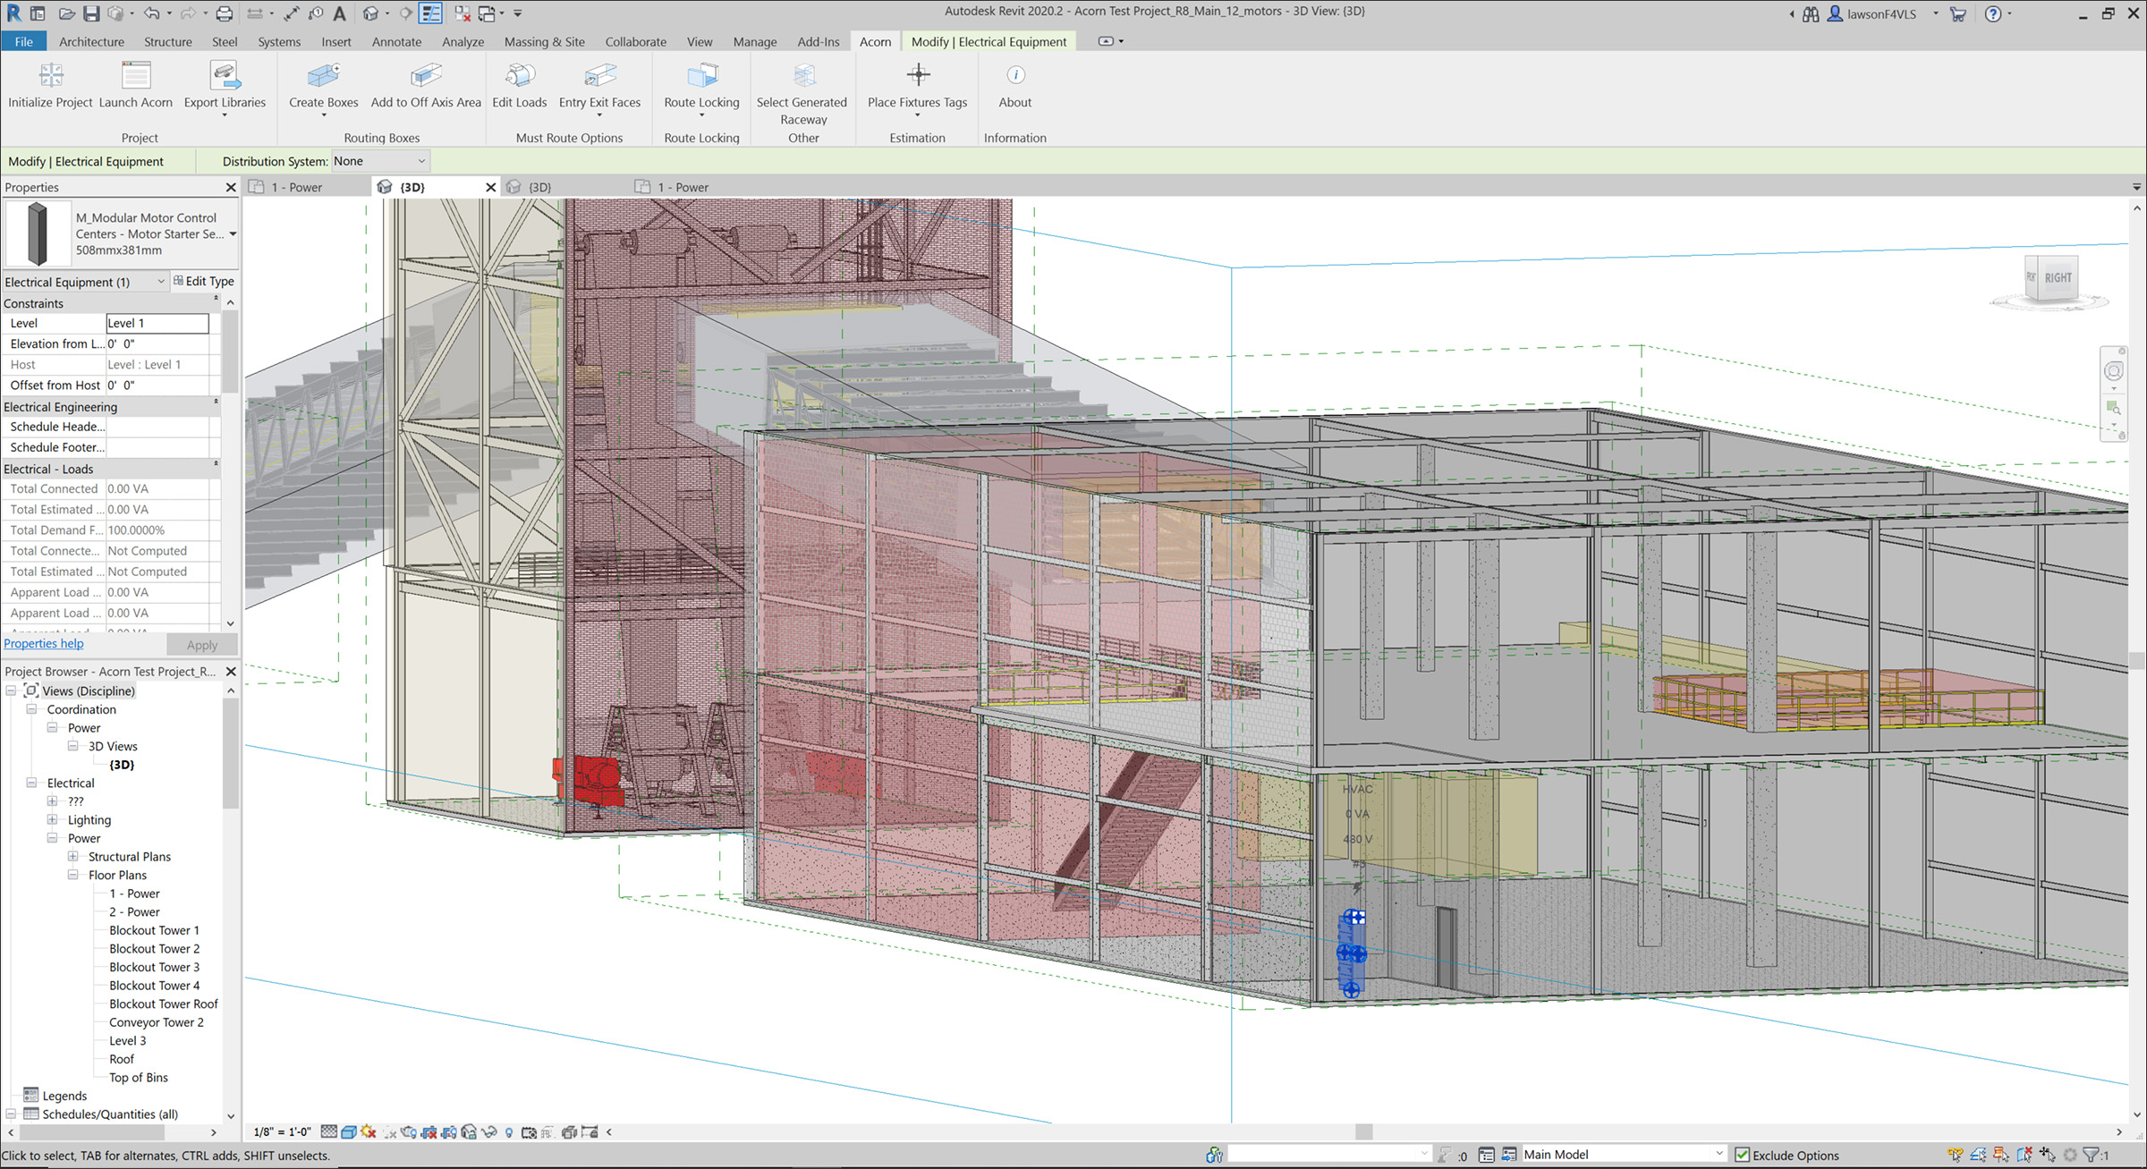
Task: Open the Acorn About information
Action: coord(1014,86)
